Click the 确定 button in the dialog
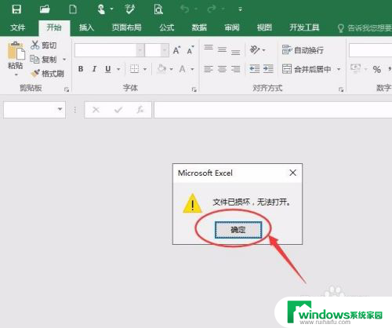This screenshot has width=392, height=328. tap(238, 230)
